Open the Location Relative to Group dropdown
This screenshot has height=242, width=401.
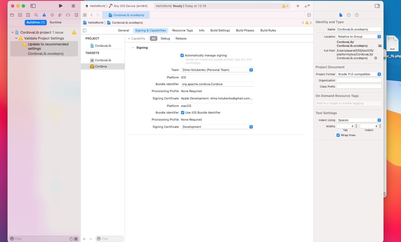coord(359,37)
